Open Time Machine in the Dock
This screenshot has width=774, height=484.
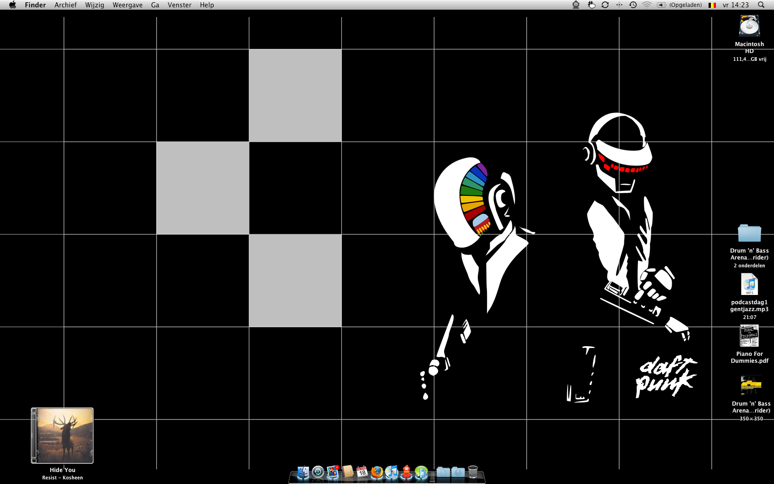click(x=318, y=472)
